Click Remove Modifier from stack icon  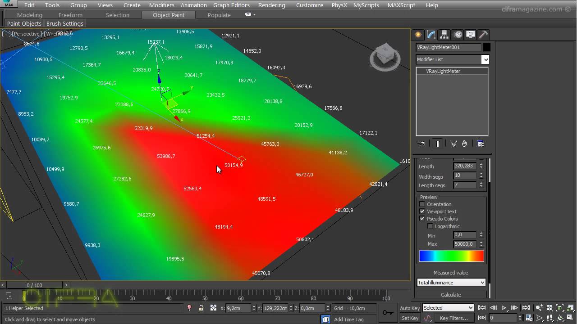tap(464, 144)
